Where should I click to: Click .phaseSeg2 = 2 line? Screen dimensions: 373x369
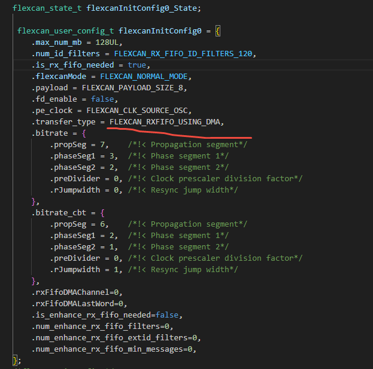click(84, 167)
